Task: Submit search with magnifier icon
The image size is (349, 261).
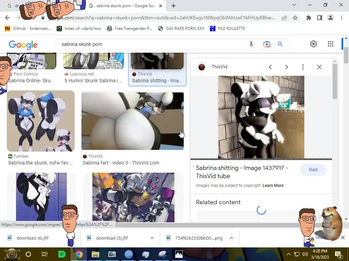Action: [280, 44]
